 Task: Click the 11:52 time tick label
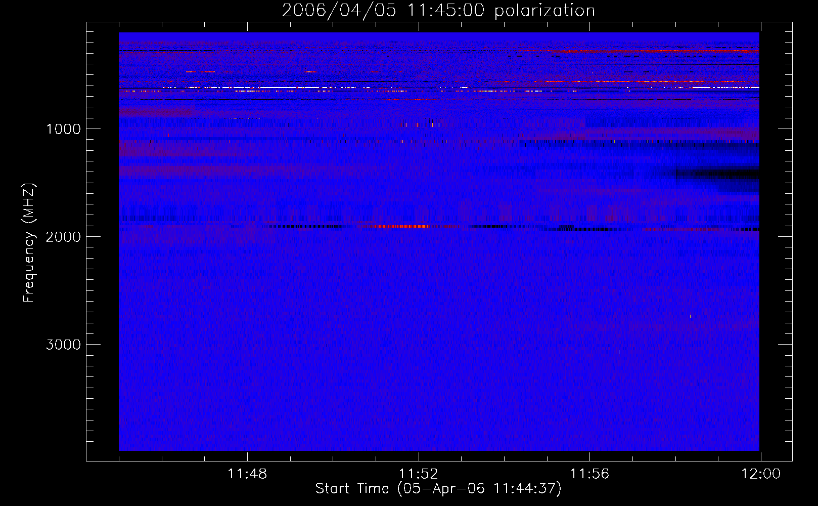(418, 474)
